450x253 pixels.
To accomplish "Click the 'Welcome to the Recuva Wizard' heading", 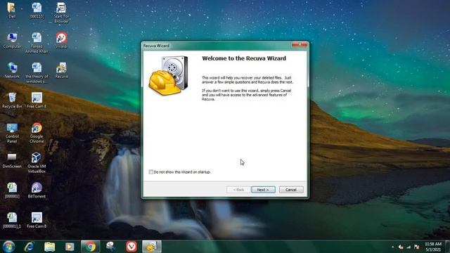I will click(244, 58).
